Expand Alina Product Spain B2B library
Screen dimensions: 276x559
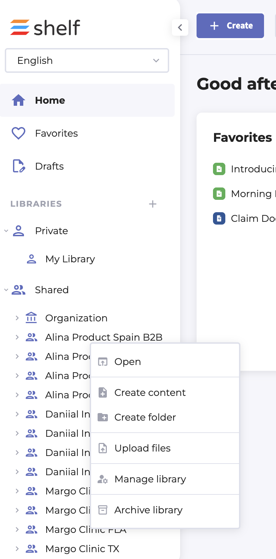coord(17,337)
